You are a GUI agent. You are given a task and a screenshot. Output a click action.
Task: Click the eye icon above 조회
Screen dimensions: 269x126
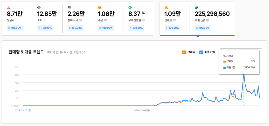(39, 7)
